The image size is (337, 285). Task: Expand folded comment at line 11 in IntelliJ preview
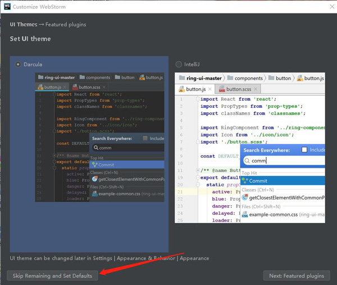[198, 170]
